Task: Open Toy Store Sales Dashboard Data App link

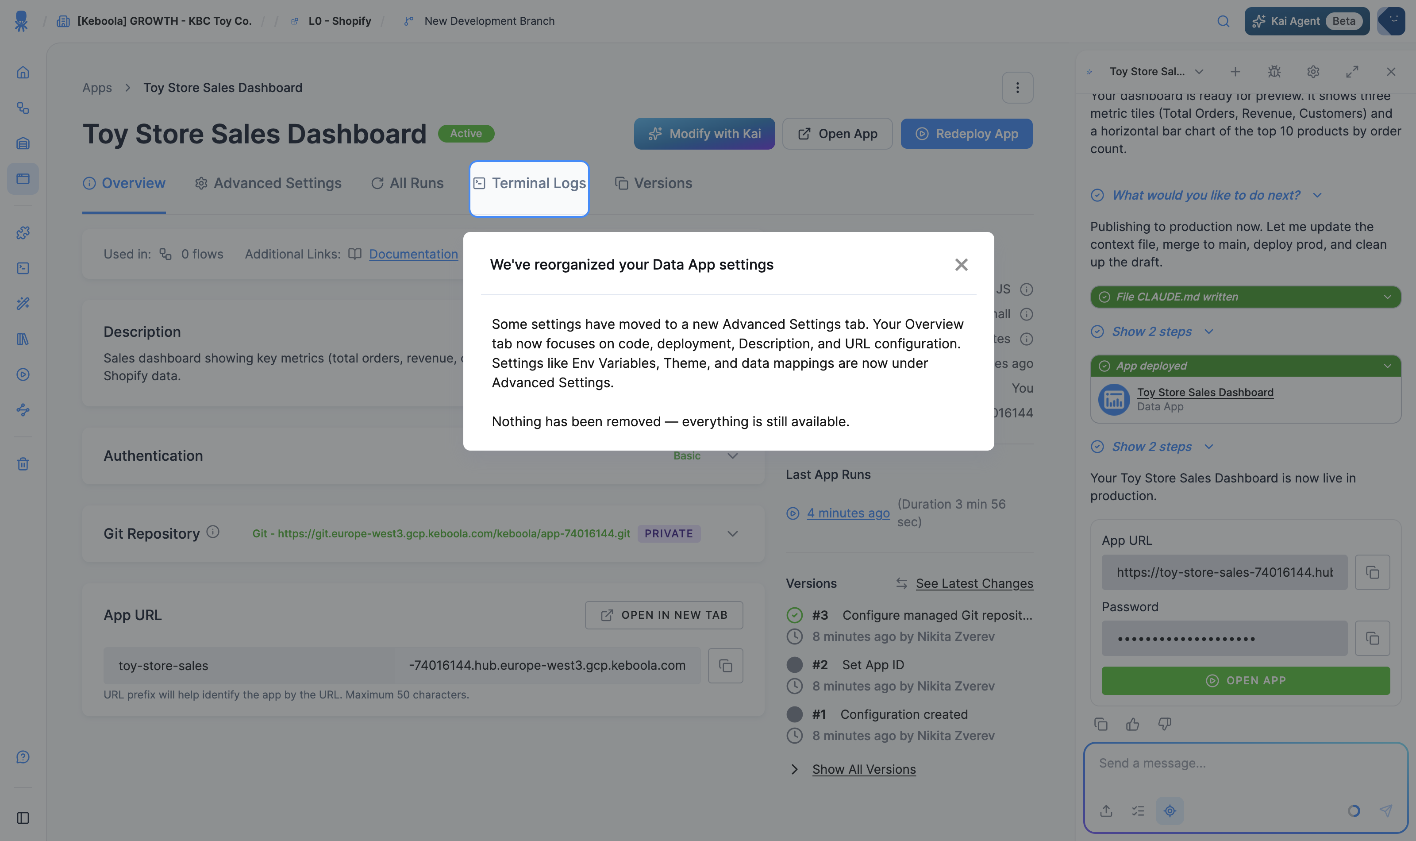Action: [1205, 392]
